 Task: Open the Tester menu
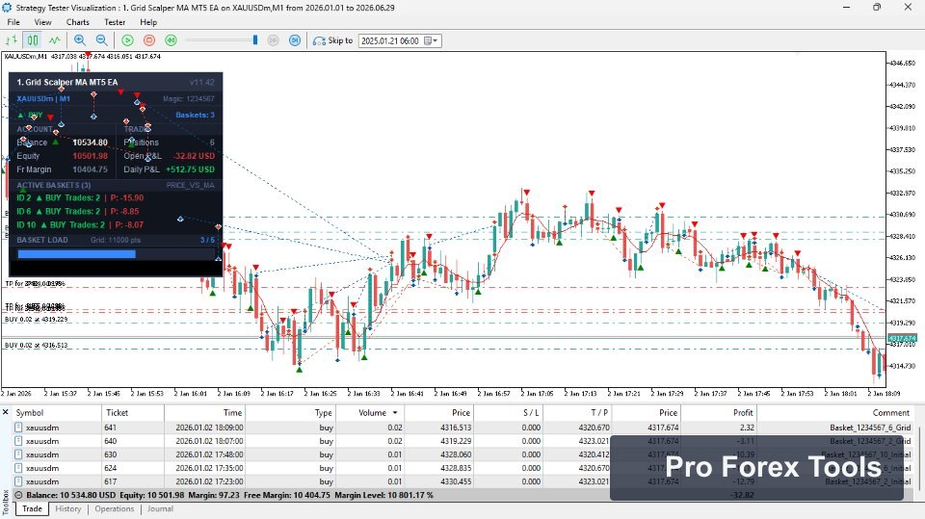click(x=115, y=22)
